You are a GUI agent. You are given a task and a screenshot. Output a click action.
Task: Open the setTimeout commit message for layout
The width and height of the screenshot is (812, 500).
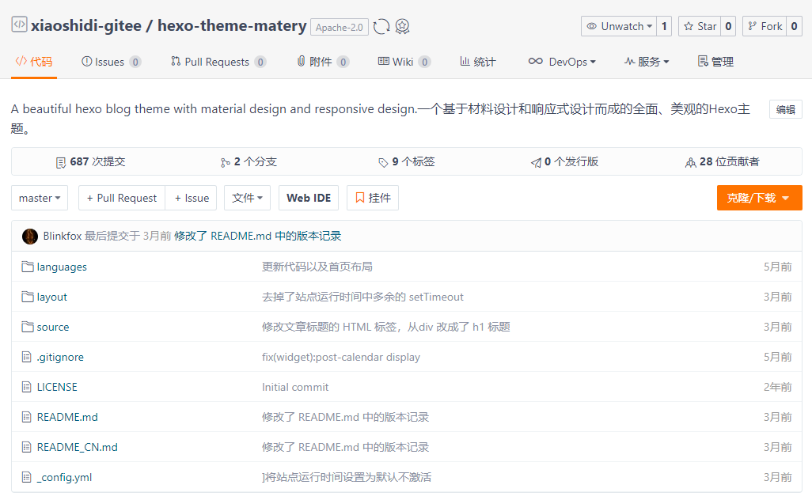coord(362,297)
